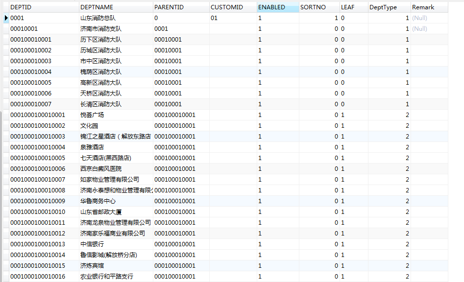The image size is (464, 282).
Task: Click the cell 济南家乐福商业有限公司
Action: [116, 234]
